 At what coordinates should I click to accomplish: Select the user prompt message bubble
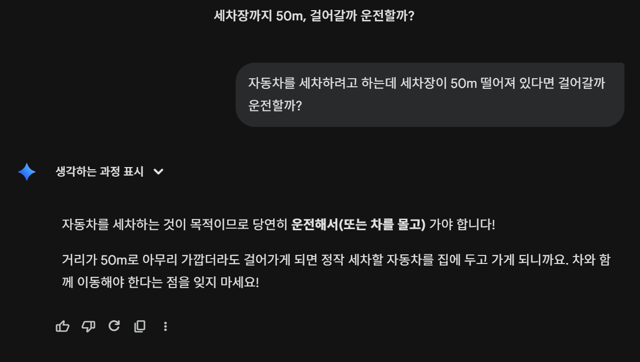(x=430, y=94)
